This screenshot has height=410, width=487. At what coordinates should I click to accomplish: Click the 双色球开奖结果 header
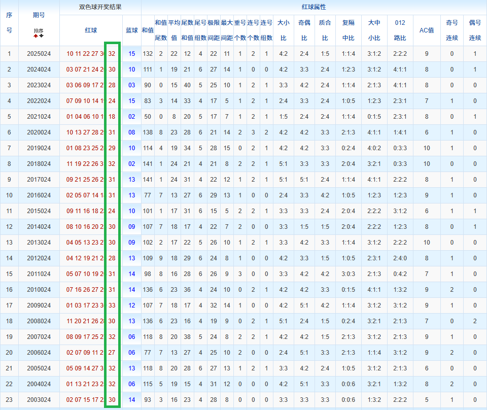(x=100, y=7)
